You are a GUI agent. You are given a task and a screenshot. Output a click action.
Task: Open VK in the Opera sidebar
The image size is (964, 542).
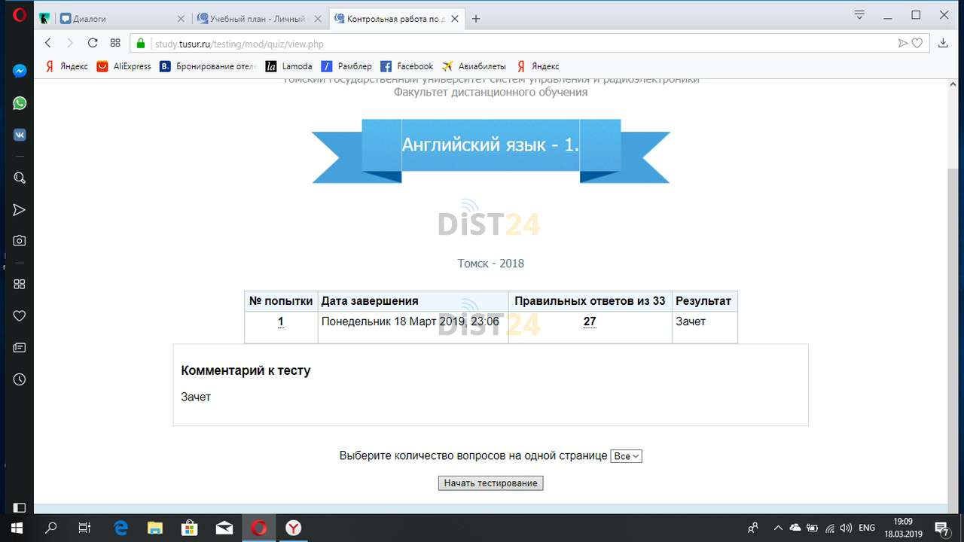[x=19, y=134]
